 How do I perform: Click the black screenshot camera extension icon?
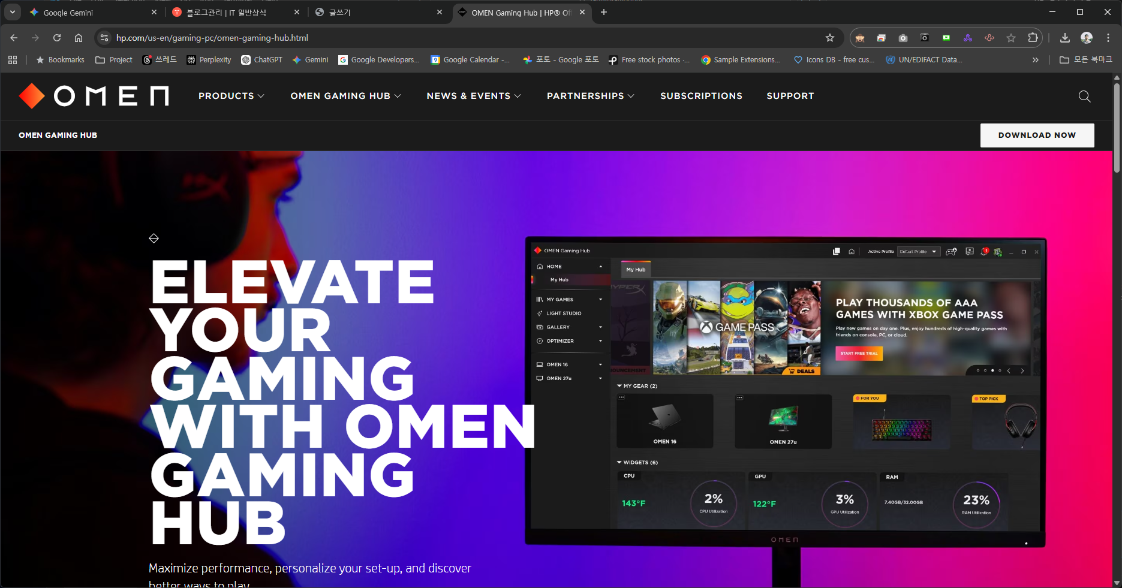(x=925, y=38)
